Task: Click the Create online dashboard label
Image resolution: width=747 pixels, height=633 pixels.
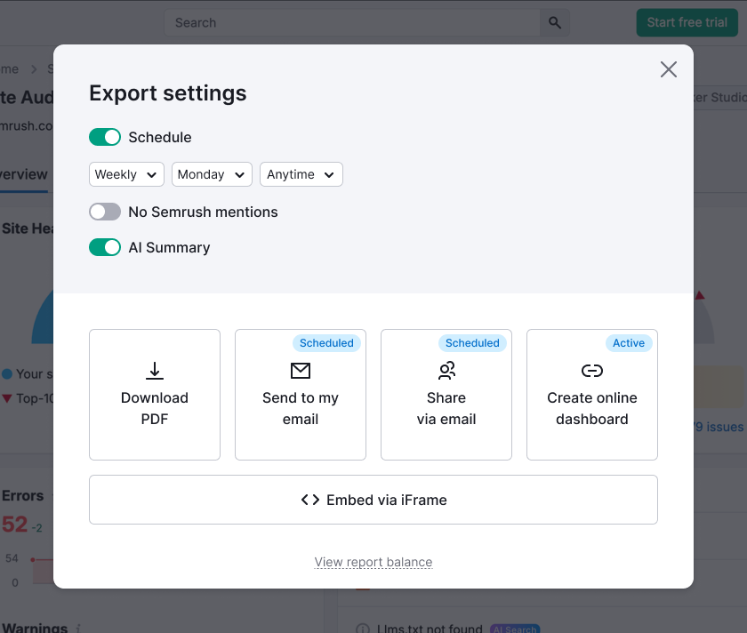Action: tap(592, 408)
